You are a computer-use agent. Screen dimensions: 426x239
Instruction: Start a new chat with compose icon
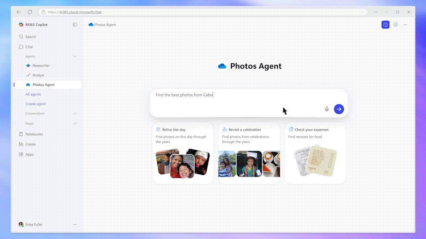pos(385,25)
